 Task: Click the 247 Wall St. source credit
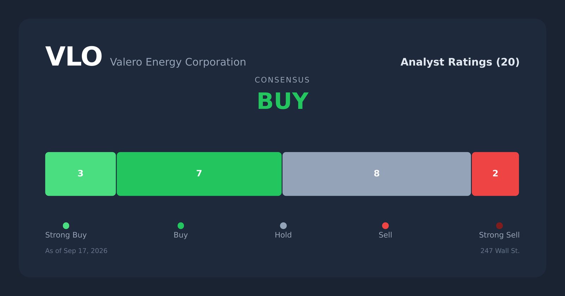coord(500,251)
